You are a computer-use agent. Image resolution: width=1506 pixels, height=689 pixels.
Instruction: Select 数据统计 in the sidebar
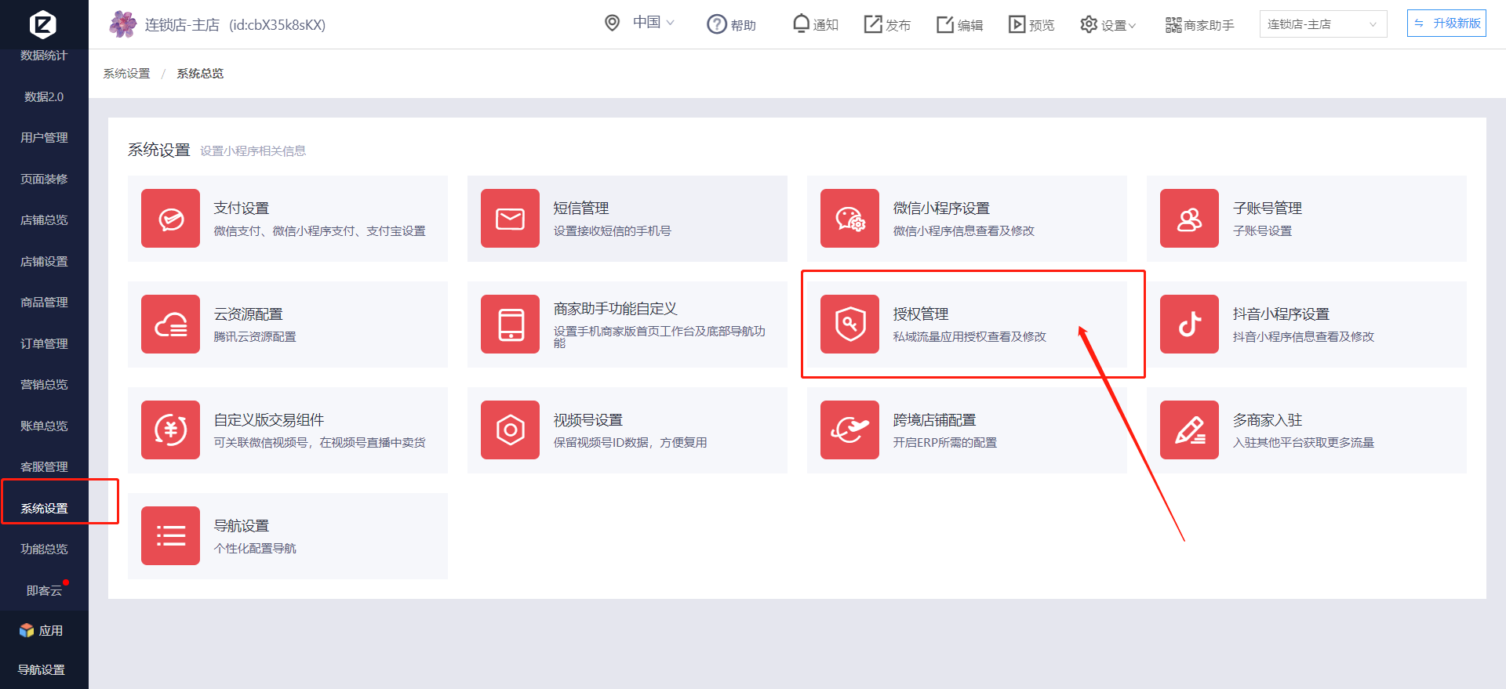coord(44,55)
